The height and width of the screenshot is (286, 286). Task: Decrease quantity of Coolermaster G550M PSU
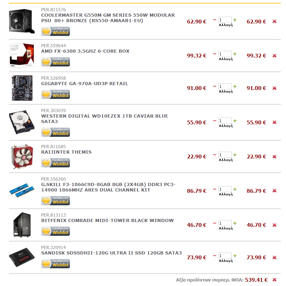pyautogui.click(x=215, y=20)
